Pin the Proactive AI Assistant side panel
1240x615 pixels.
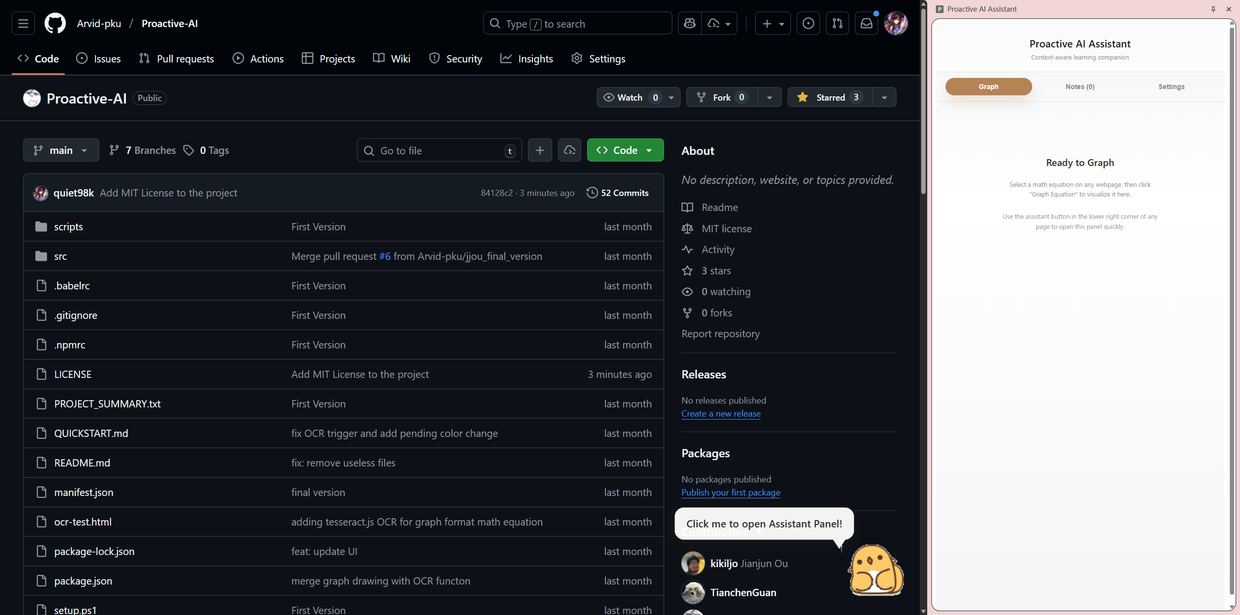[x=1213, y=9]
